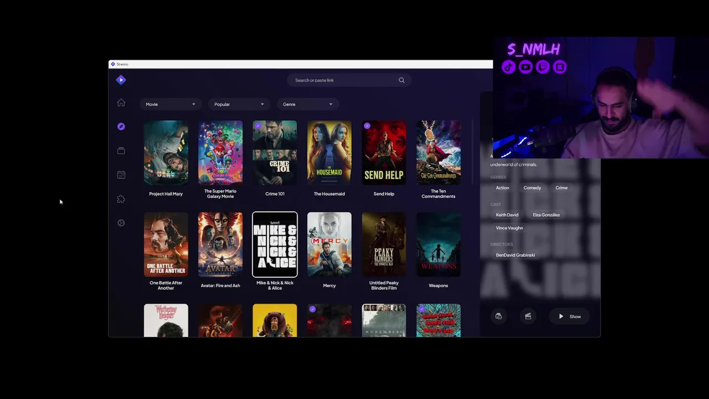Click the "Crime 101" title text

275,194
